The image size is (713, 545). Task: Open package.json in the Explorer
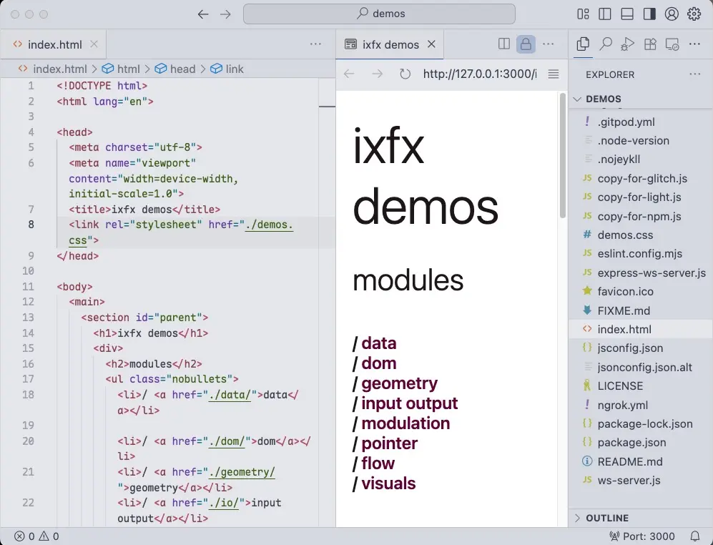(x=631, y=443)
